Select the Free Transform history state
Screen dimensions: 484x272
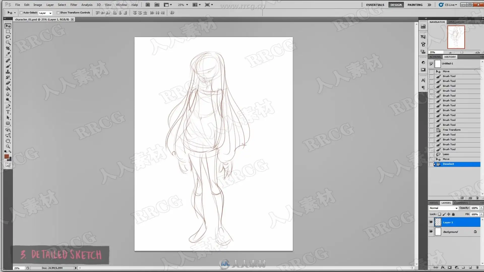click(451, 130)
